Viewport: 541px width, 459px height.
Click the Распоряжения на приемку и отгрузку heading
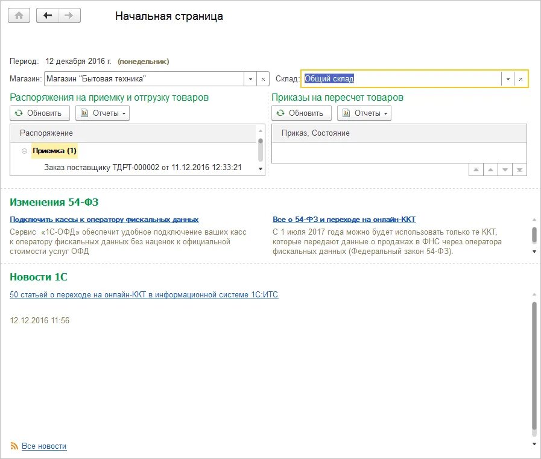tap(109, 98)
